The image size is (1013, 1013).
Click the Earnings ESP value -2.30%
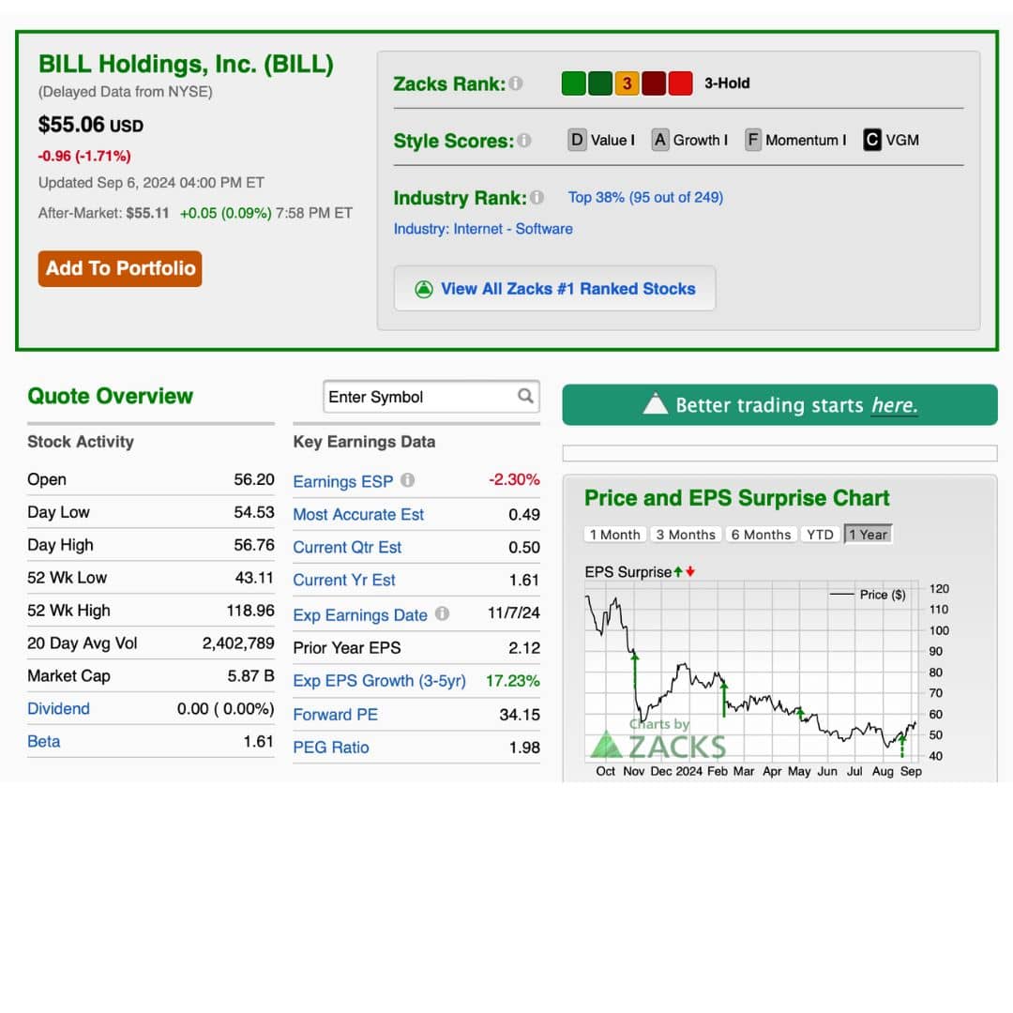[514, 479]
